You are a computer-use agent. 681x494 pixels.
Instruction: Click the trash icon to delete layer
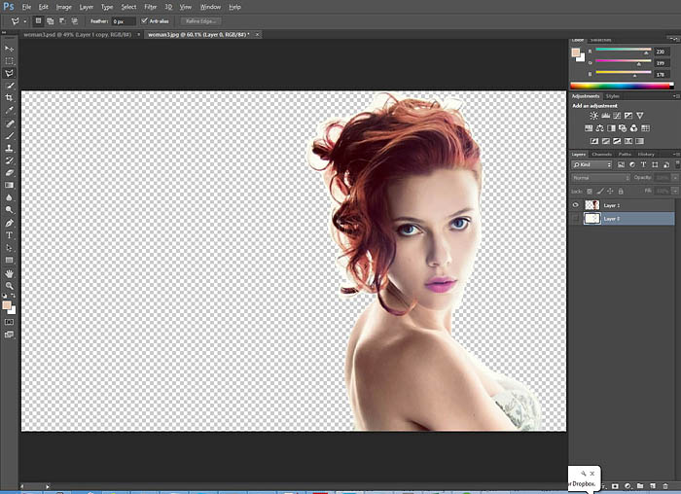coord(663,484)
